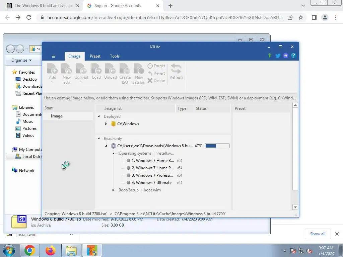The width and height of the screenshot is (343, 257).
Task: Click the Convert toolbar icon
Action: (x=81, y=73)
